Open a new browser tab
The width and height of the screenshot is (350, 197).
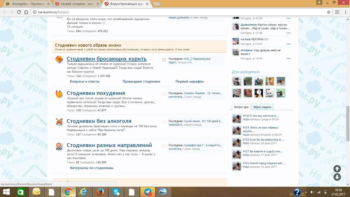(157, 4)
